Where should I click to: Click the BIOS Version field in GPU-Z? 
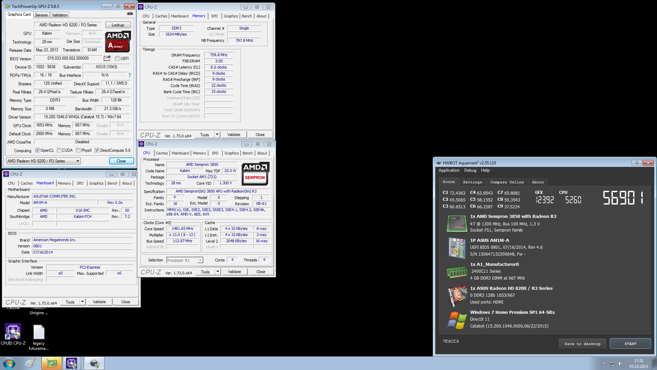coord(68,58)
